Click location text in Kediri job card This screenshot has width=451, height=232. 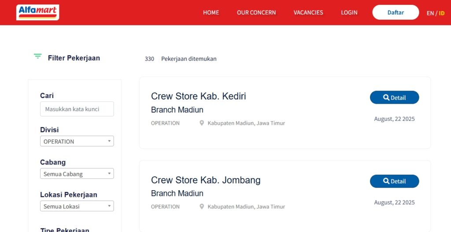click(246, 123)
